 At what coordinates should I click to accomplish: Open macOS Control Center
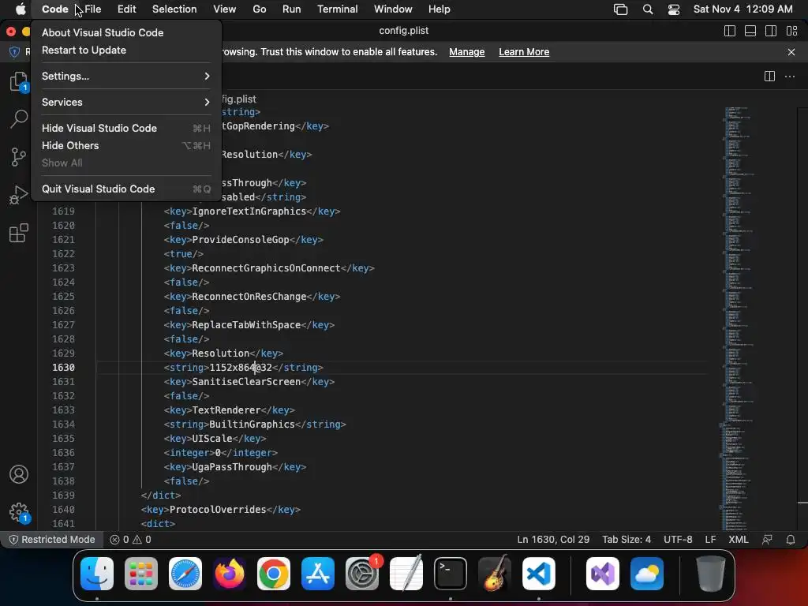[x=674, y=9]
